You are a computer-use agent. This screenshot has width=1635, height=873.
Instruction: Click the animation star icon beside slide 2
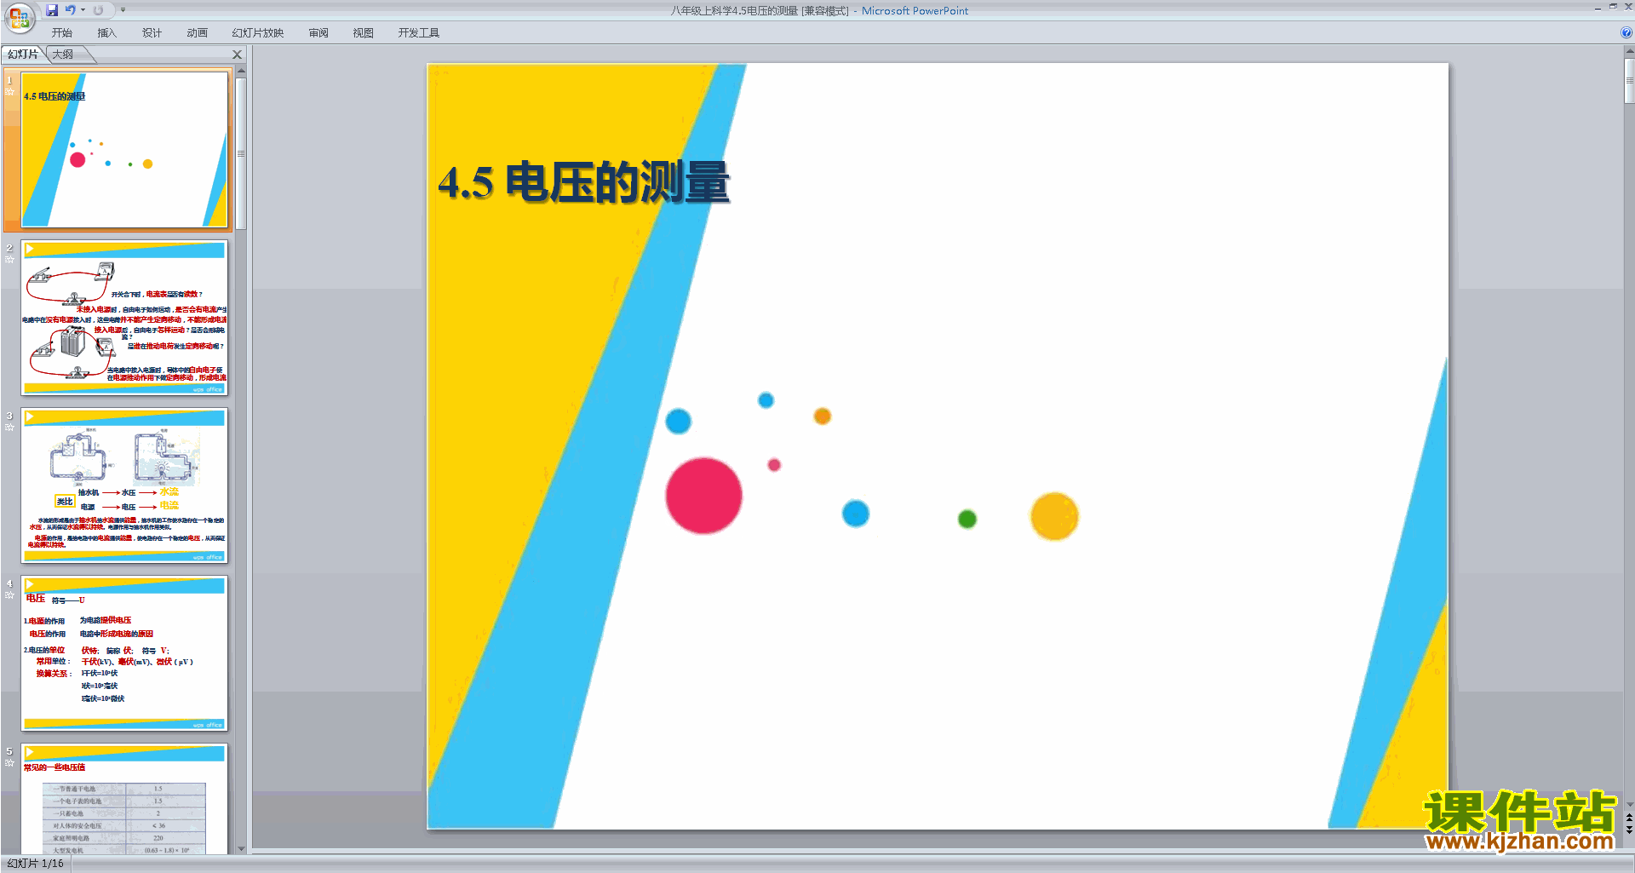coord(9,259)
